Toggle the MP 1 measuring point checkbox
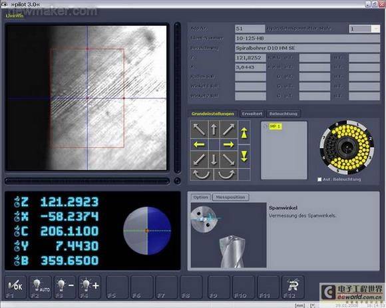 [265, 126]
